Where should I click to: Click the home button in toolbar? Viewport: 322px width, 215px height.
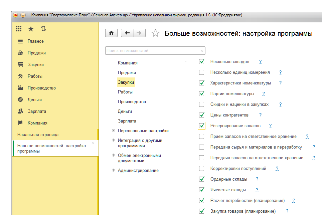111,33
